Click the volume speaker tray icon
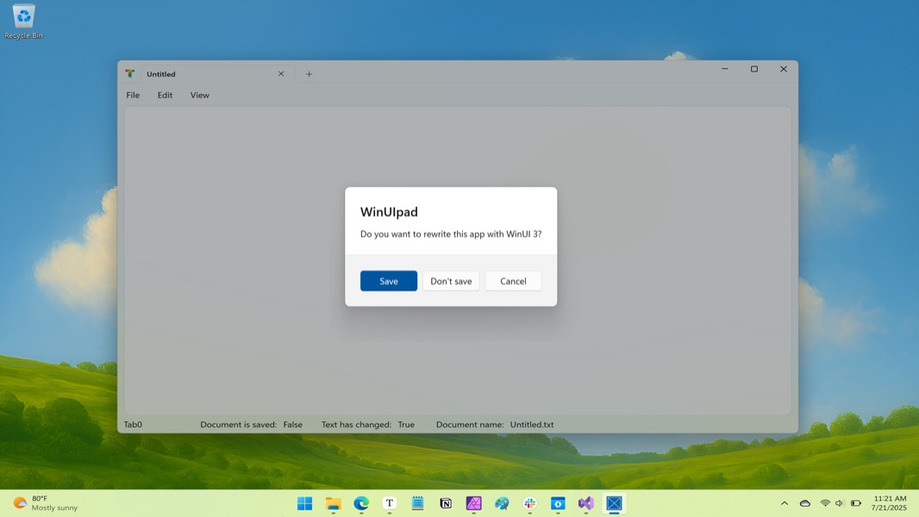 [840, 503]
